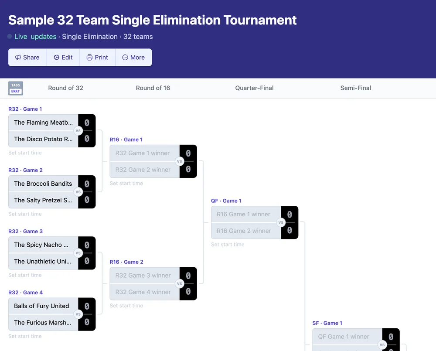Click the vs badge on R32 Game 1
436x351 pixels.
click(x=78, y=131)
